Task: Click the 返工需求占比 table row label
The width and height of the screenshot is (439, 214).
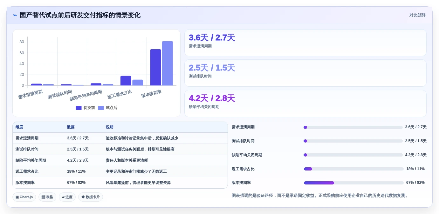Action: [x=27, y=171]
